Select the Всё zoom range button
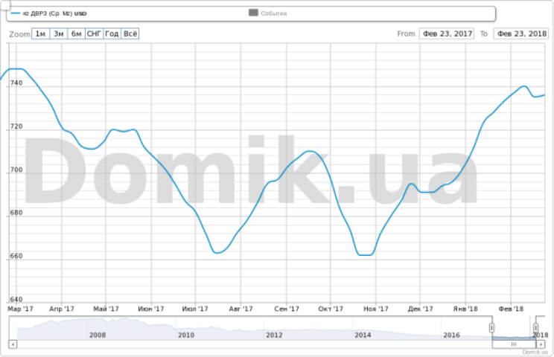This screenshot has height=357, width=554. pyautogui.click(x=130, y=34)
